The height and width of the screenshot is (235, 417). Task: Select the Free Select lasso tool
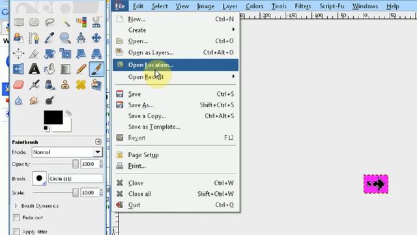click(x=50, y=22)
